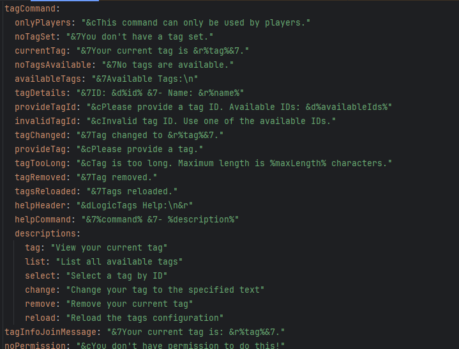Click the tagCommand key on the first line

point(30,8)
